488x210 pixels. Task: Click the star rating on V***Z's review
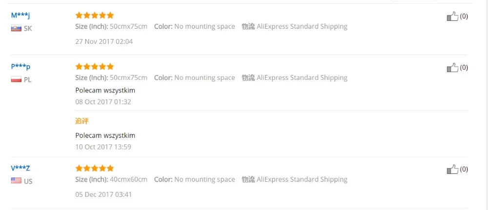click(95, 169)
